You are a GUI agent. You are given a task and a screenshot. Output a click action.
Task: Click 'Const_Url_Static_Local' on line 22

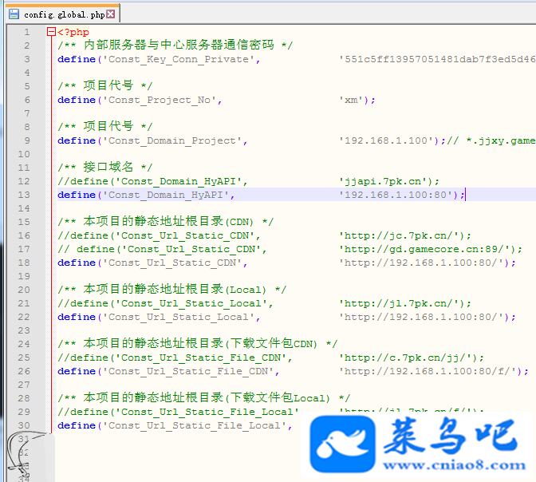pos(179,317)
